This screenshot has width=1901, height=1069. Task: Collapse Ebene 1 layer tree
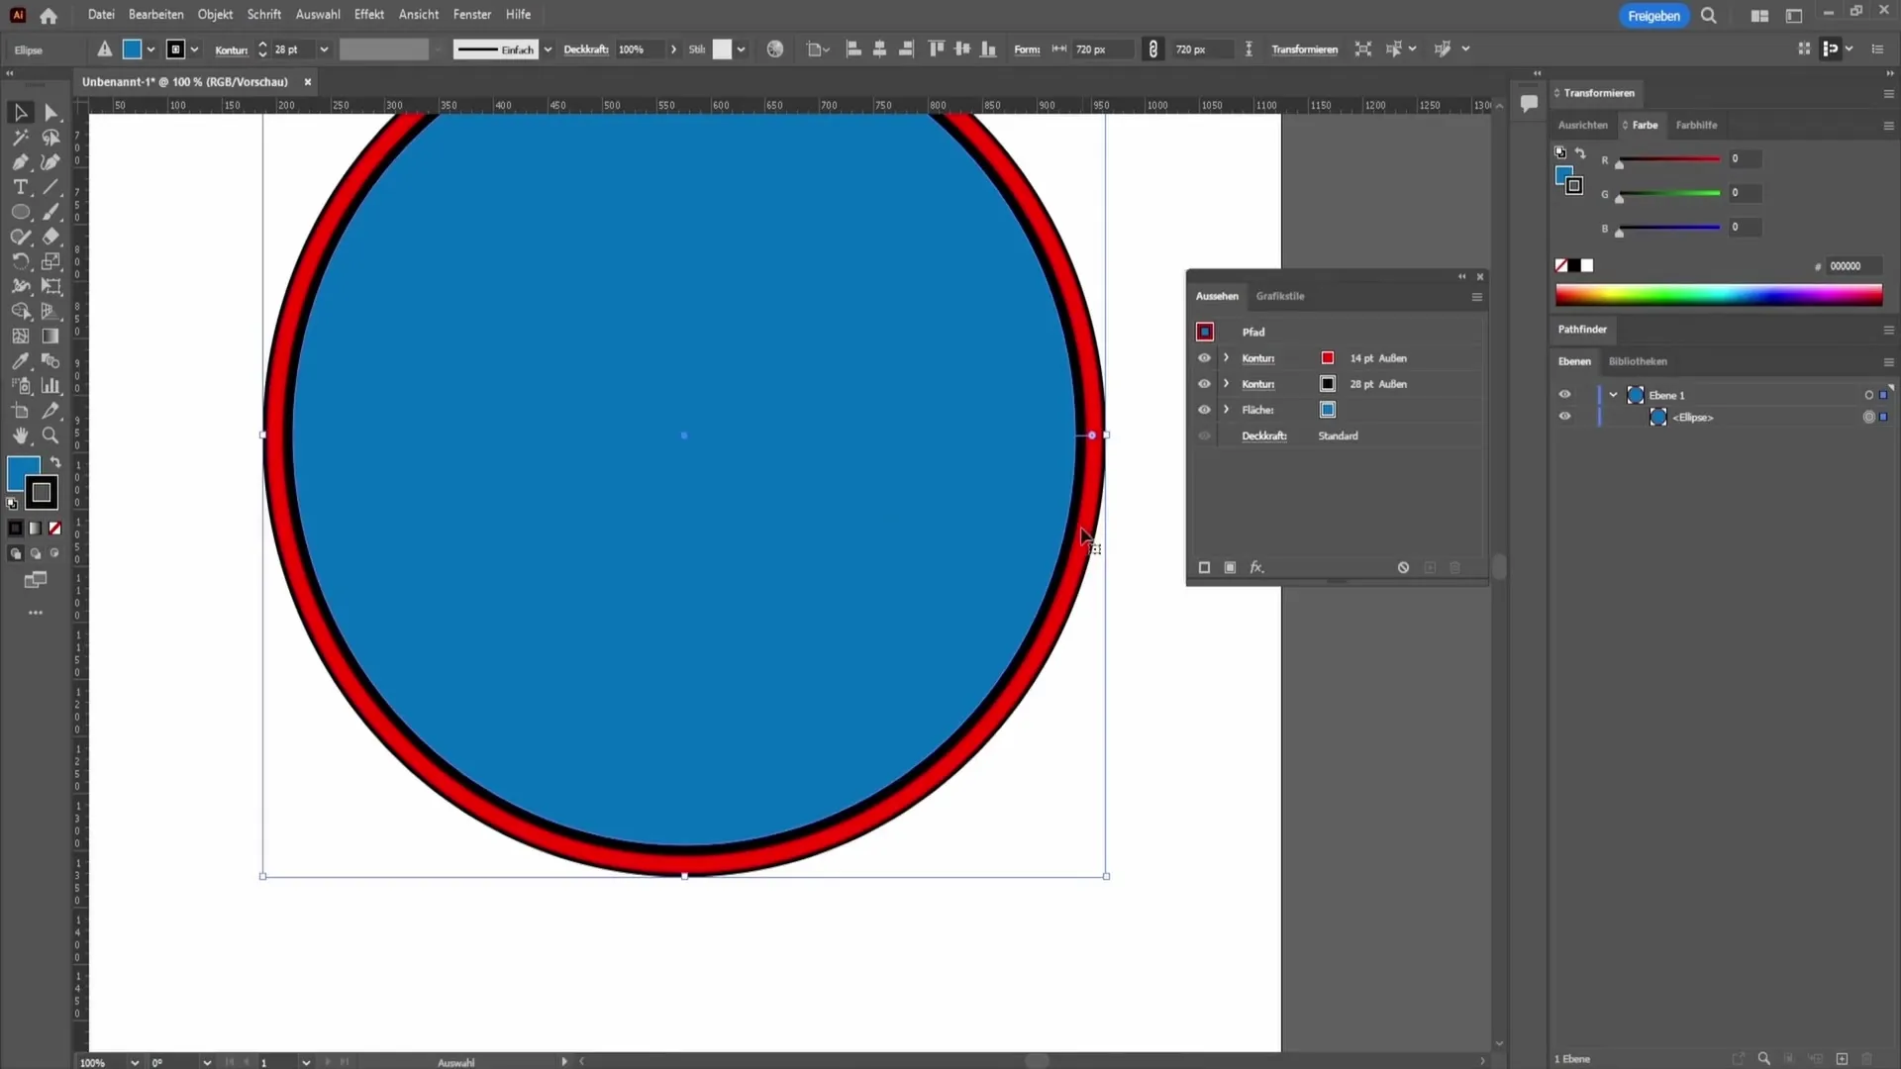pyautogui.click(x=1613, y=395)
